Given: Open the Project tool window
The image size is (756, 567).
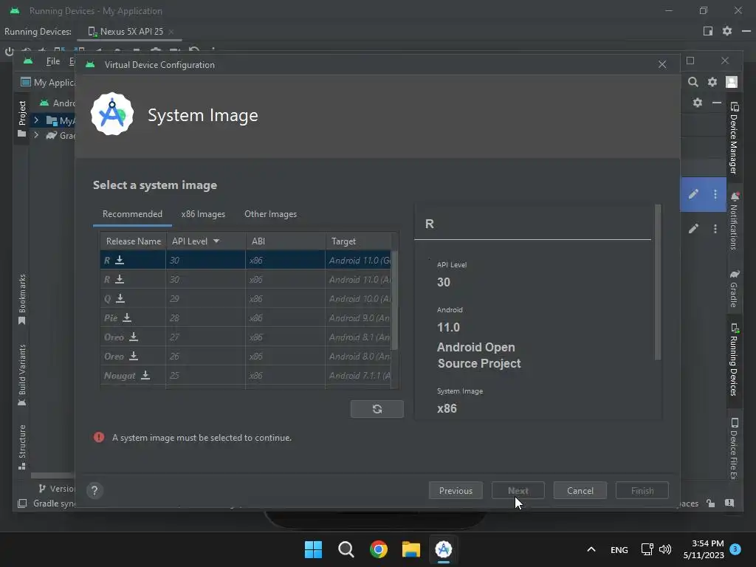Looking at the screenshot, I should 21,119.
